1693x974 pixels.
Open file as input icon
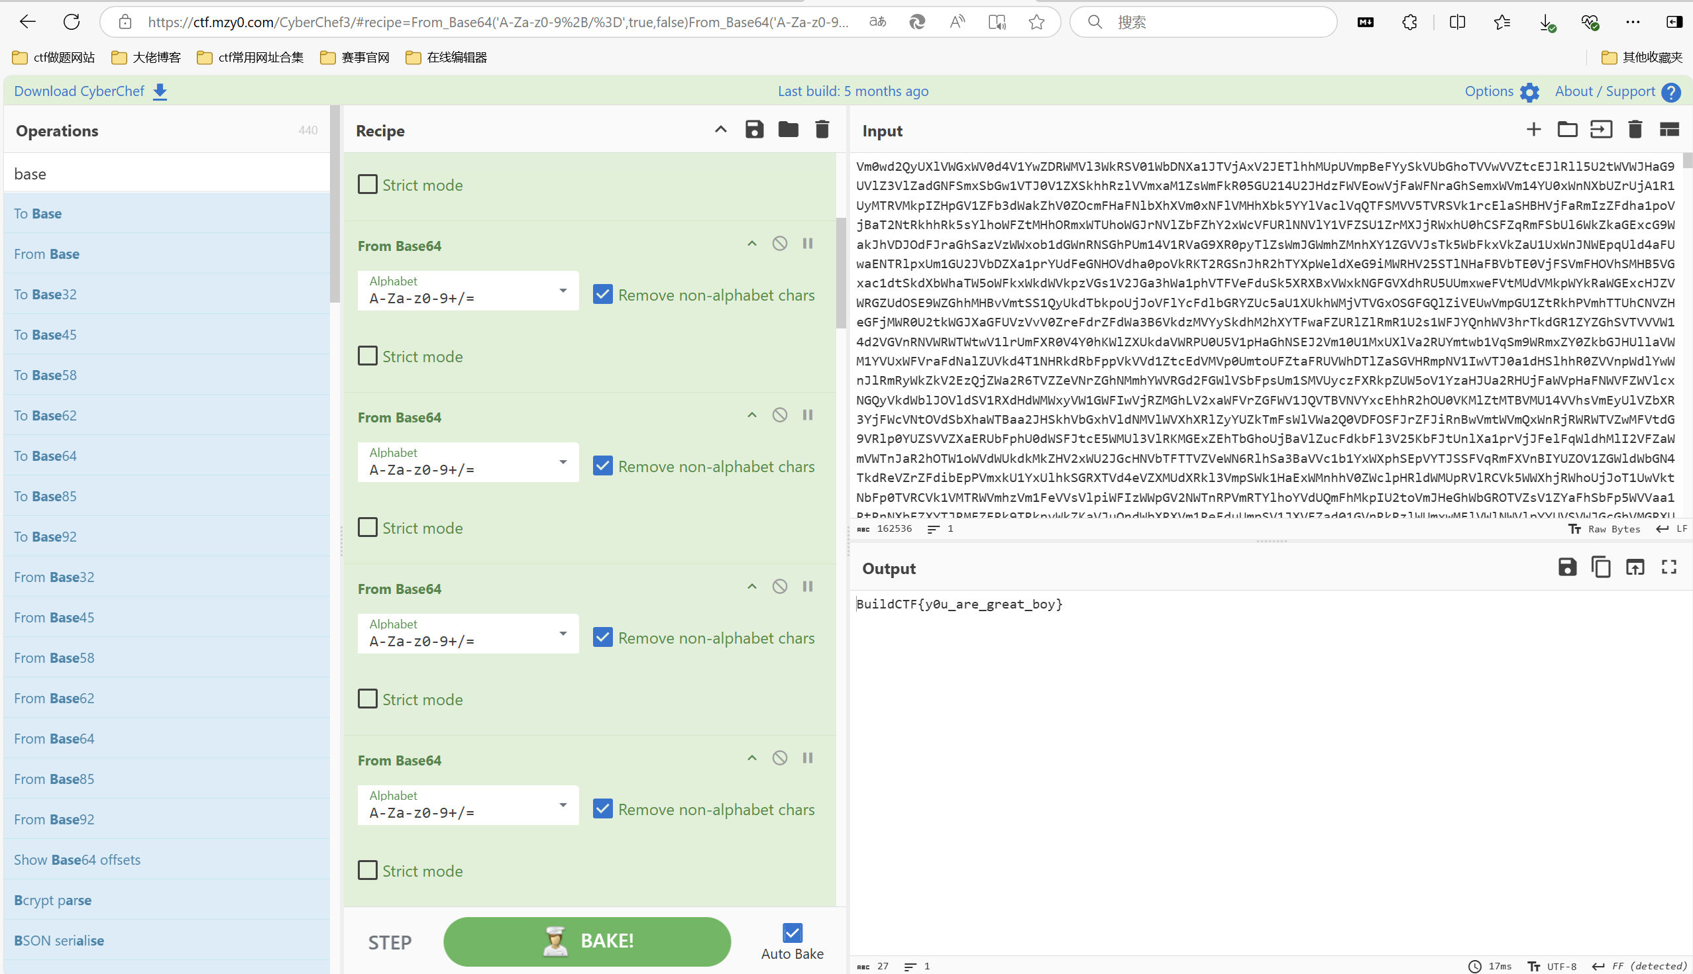1601,130
